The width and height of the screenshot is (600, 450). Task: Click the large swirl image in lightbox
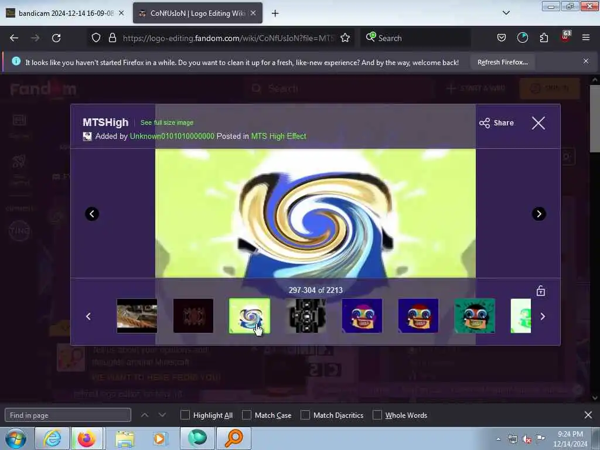pyautogui.click(x=315, y=213)
